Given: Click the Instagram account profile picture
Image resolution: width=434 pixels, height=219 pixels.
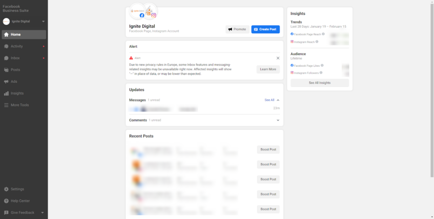Looking at the screenshot, I should (x=149, y=11).
